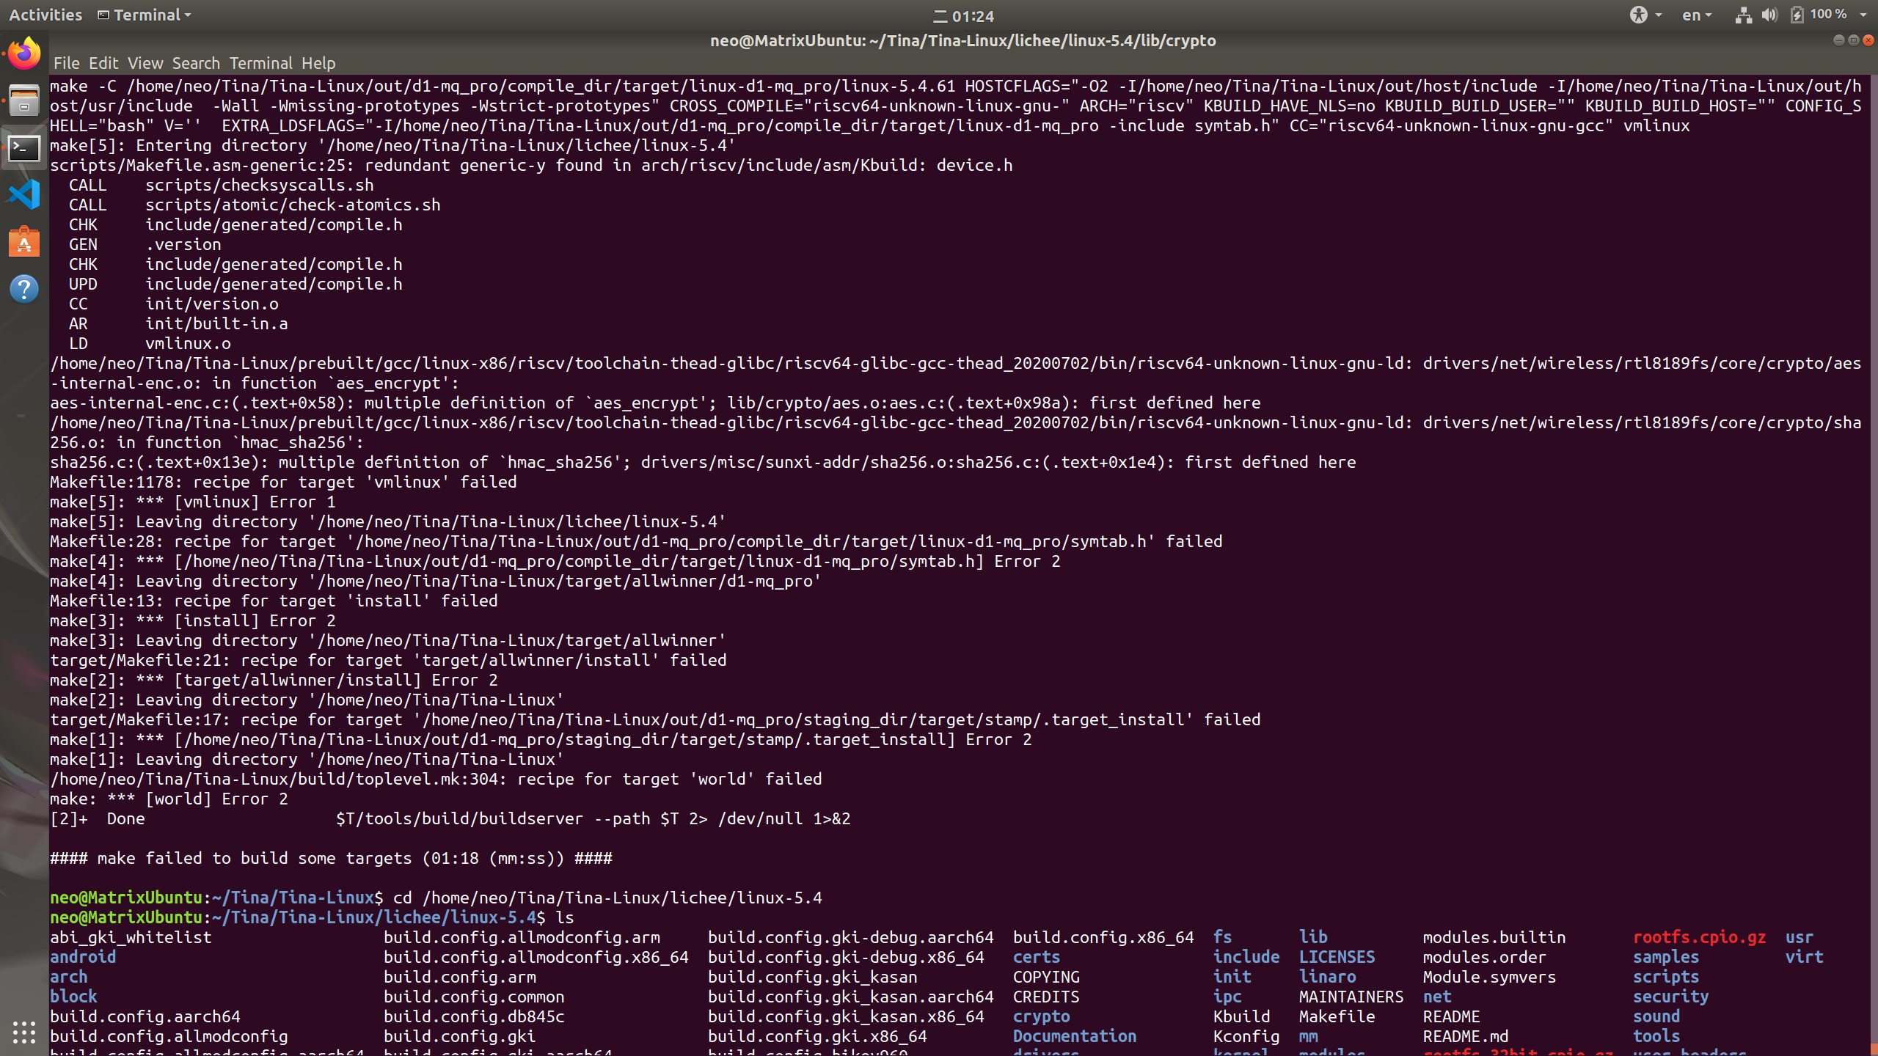Viewport: 1878px width, 1056px height.
Task: Click the volume/speaker icon in taskbar
Action: (x=1769, y=14)
